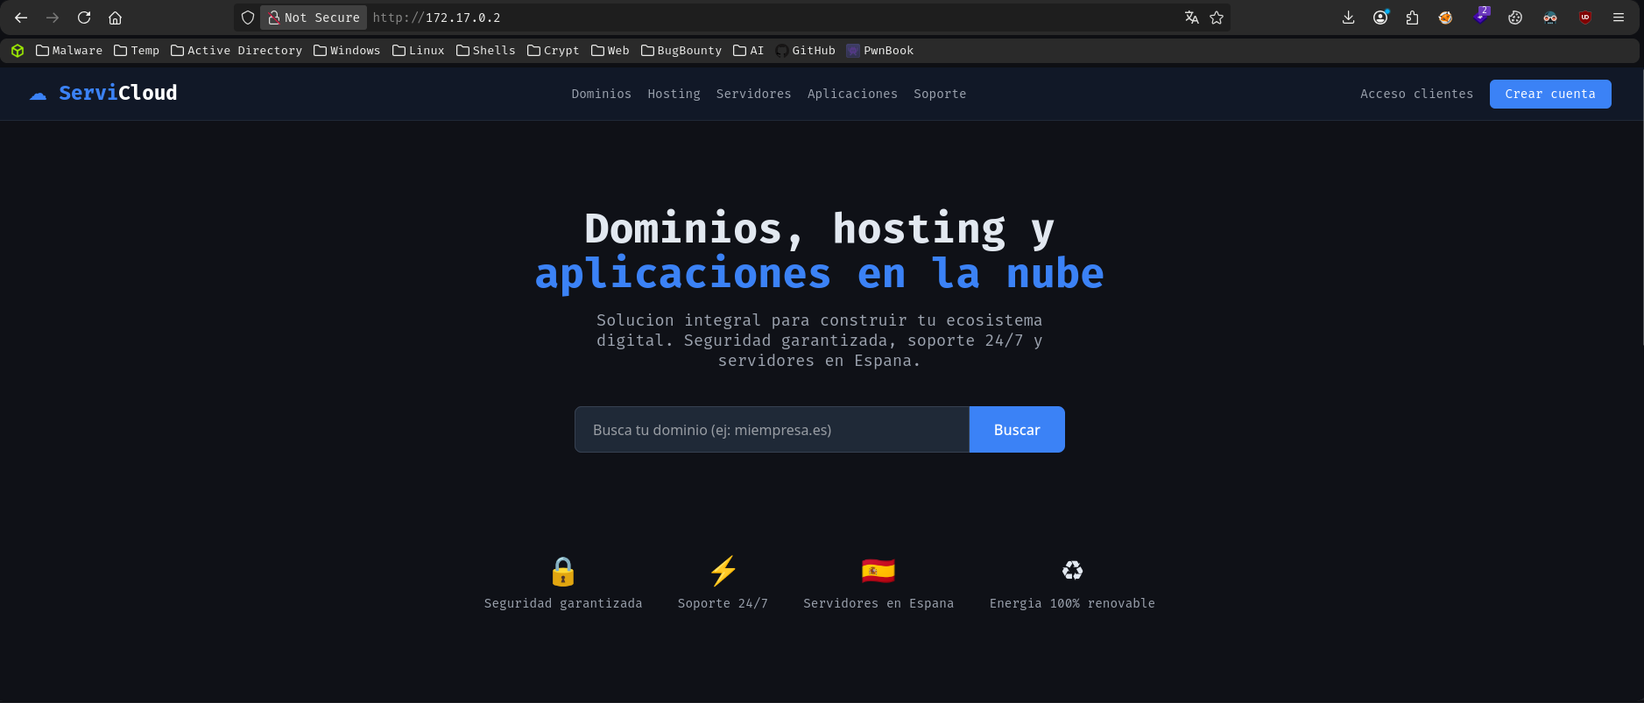The width and height of the screenshot is (1644, 703).
Task: Open the Malware bookmarks folder
Action: [x=69, y=51]
